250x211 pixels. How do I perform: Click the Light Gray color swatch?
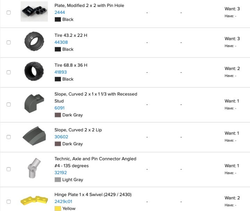[x=58, y=180]
